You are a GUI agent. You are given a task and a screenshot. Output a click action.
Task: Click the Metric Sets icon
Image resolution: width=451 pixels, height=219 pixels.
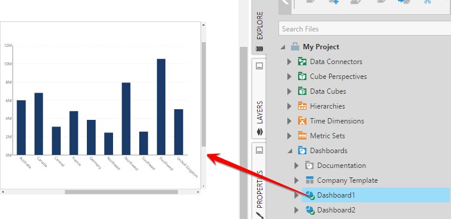(302, 136)
